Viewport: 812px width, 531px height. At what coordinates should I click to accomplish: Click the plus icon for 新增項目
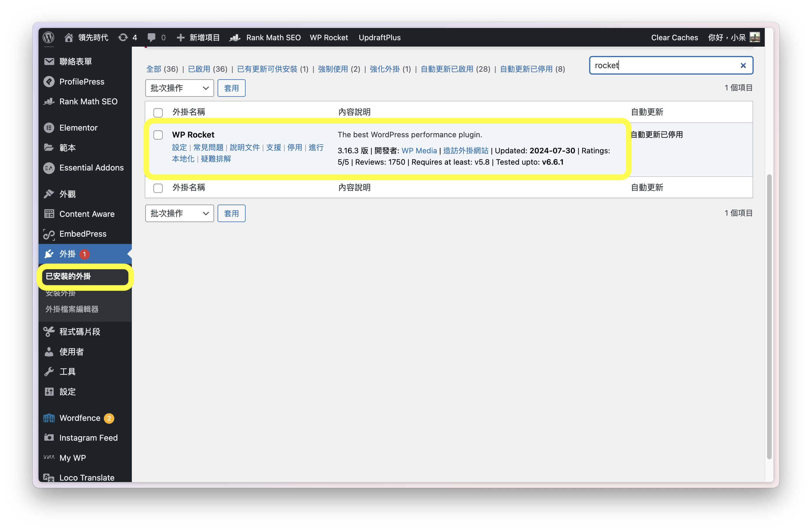click(181, 38)
